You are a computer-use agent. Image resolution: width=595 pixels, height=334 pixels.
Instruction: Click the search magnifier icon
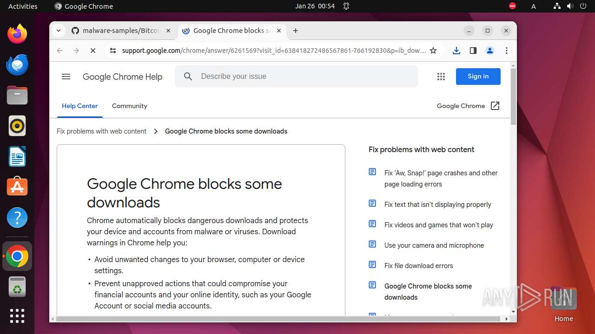pos(188,77)
